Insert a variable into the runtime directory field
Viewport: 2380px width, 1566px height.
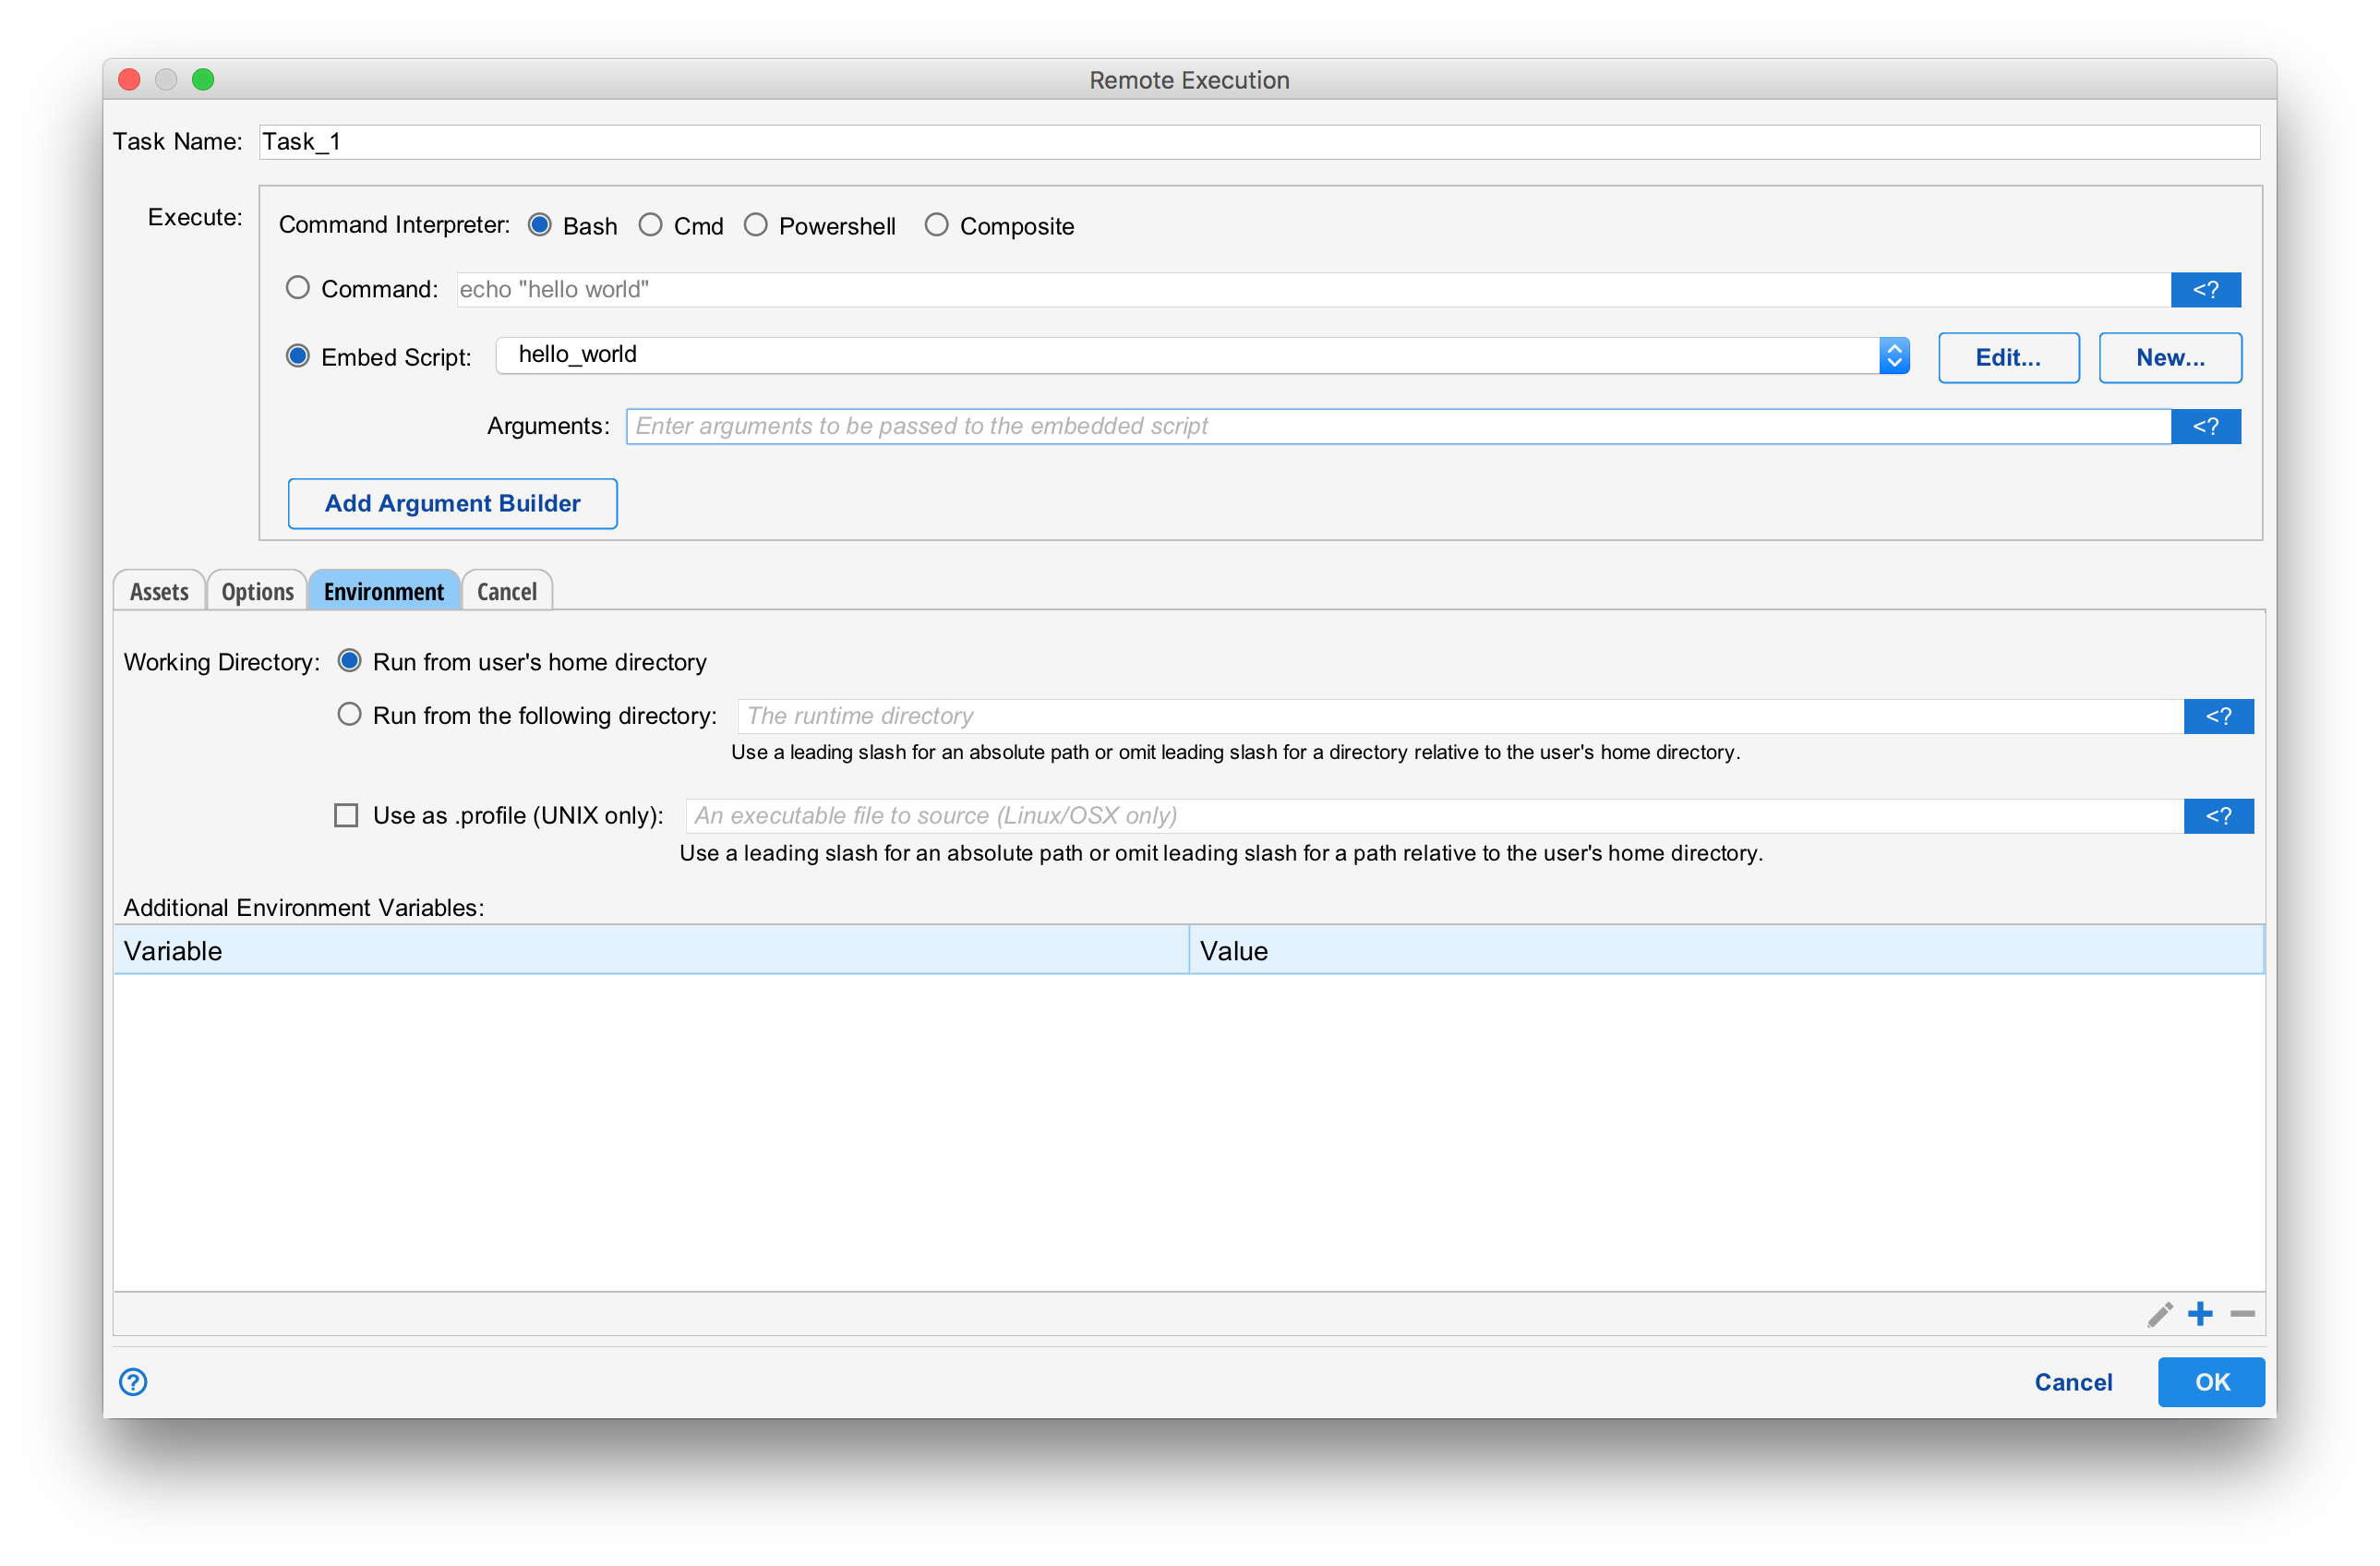pos(2219,716)
